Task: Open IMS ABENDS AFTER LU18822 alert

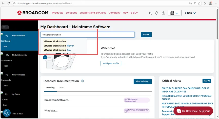Action: tap(186, 98)
